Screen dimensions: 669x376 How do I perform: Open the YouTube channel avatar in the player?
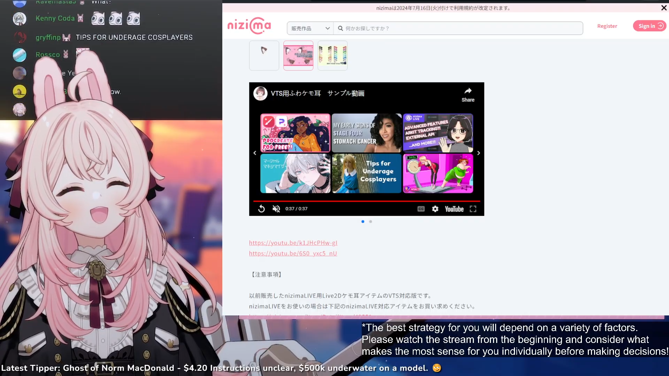pyautogui.click(x=260, y=93)
